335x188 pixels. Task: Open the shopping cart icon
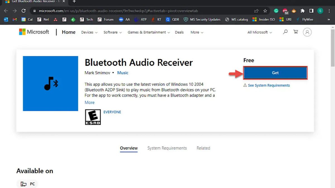(296, 32)
